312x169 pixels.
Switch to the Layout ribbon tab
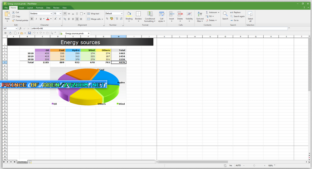pyautogui.click(x=30, y=8)
